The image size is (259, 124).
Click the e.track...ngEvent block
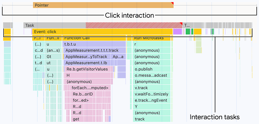click(151, 100)
